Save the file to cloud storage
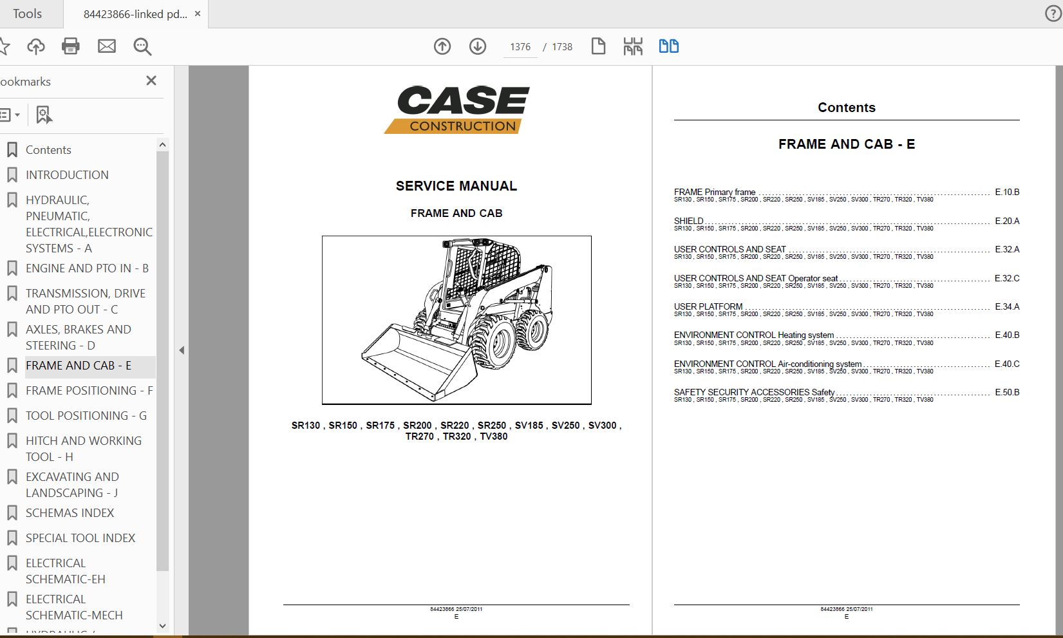The height and width of the screenshot is (638, 1063). tap(37, 46)
